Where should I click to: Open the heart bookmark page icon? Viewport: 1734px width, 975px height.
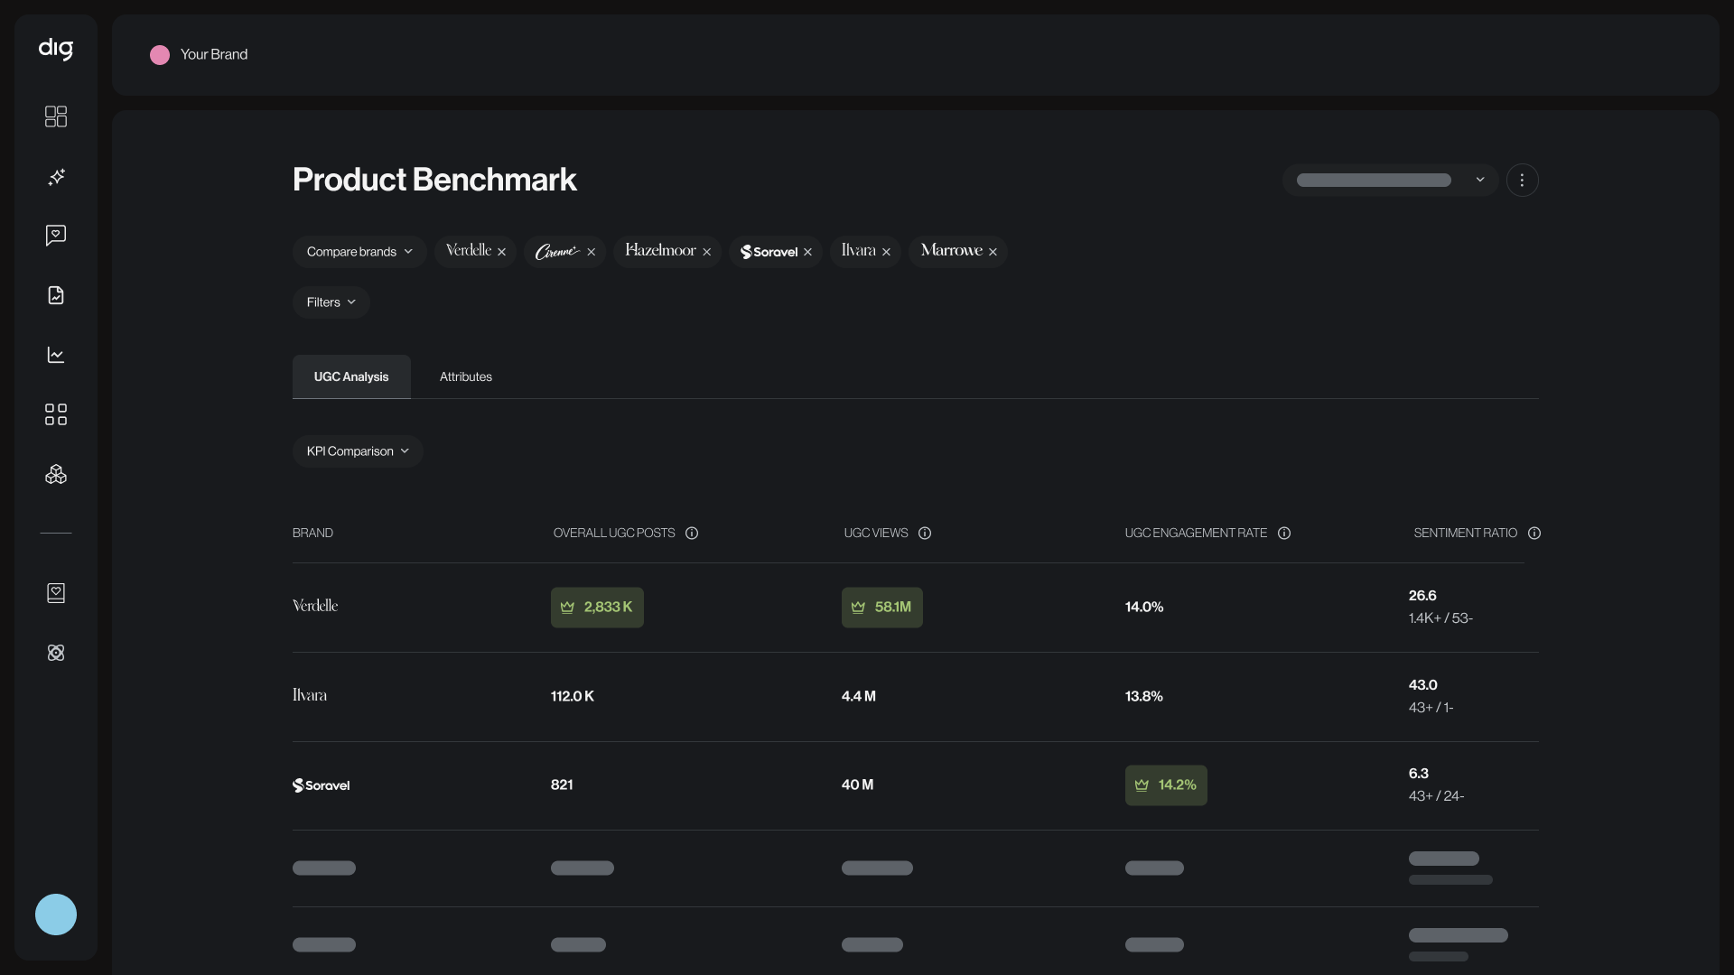click(56, 593)
